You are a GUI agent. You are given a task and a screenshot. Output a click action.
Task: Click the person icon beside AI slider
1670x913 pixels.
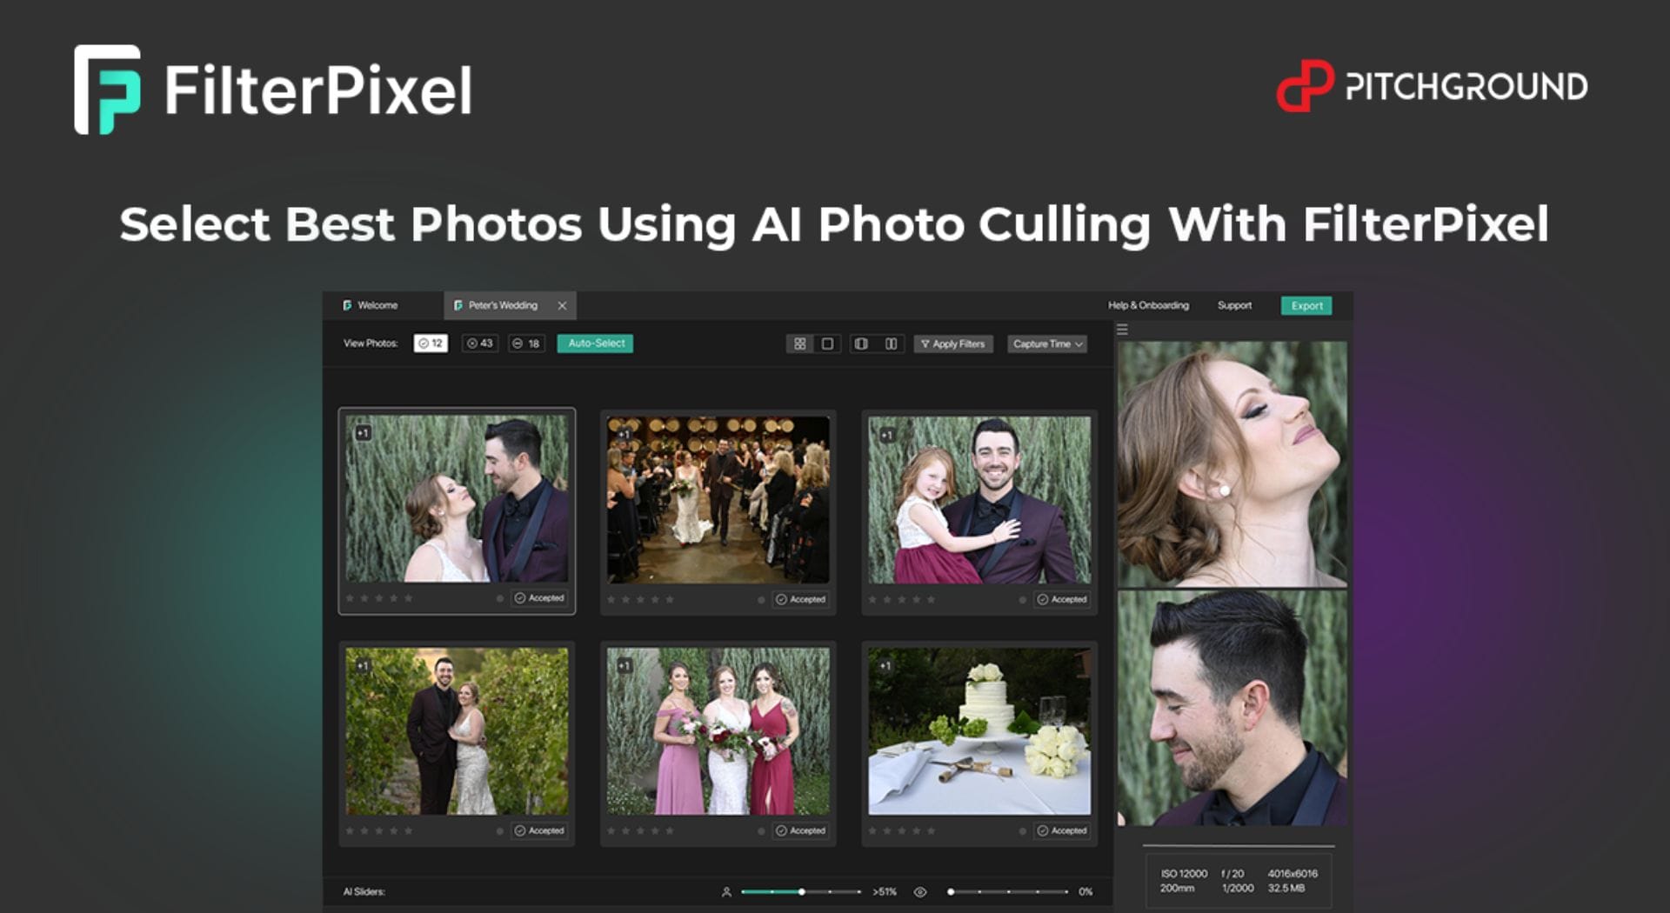(x=726, y=892)
